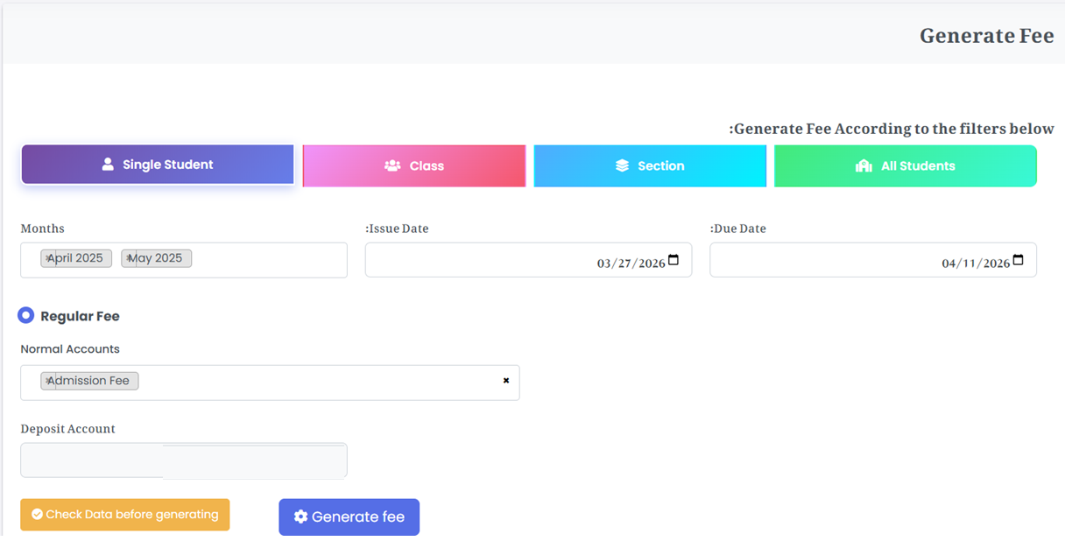Remove the May 2025 month tag

(x=130, y=257)
